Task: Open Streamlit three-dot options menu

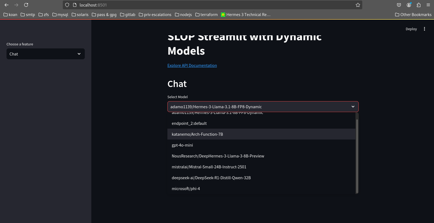Action: (x=424, y=29)
